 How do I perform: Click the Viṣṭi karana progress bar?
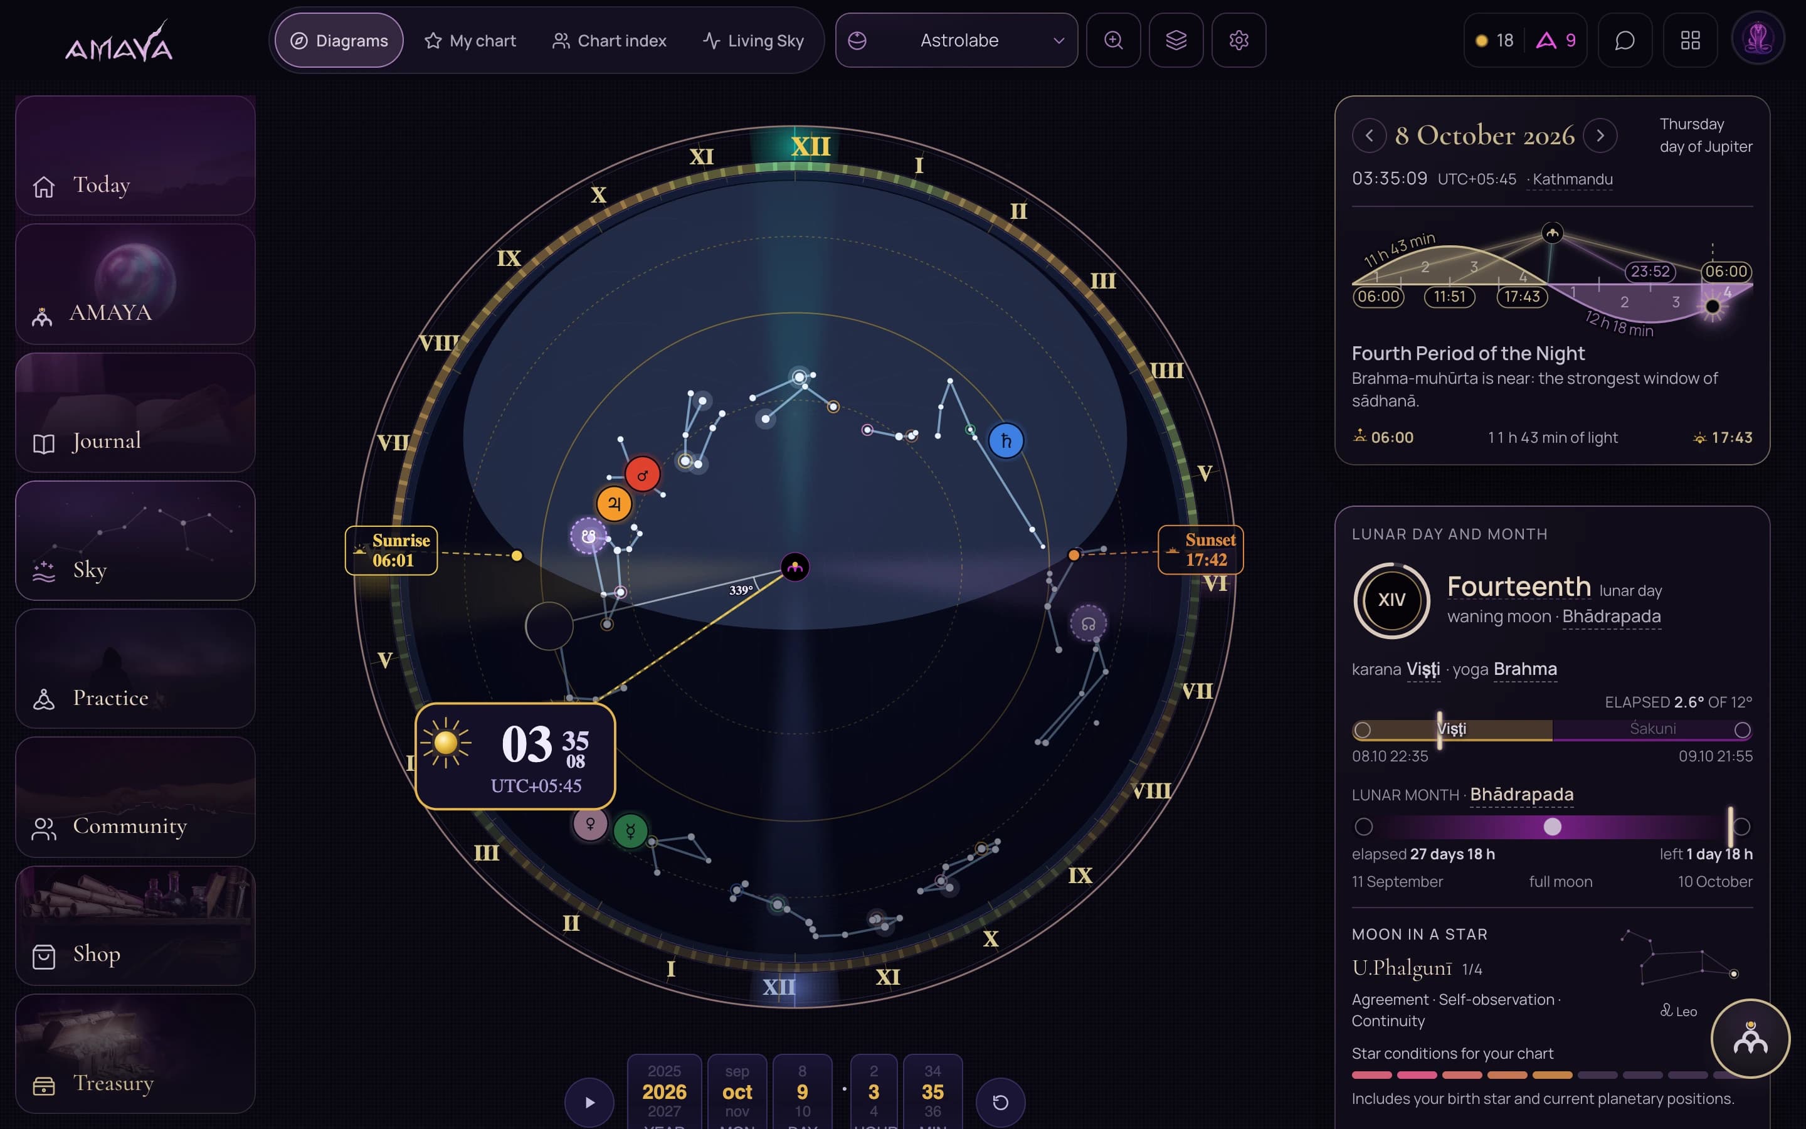tap(1452, 729)
